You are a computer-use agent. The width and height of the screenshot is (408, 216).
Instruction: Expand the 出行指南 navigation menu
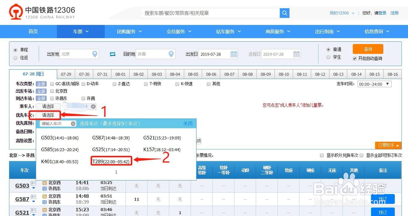click(x=327, y=31)
